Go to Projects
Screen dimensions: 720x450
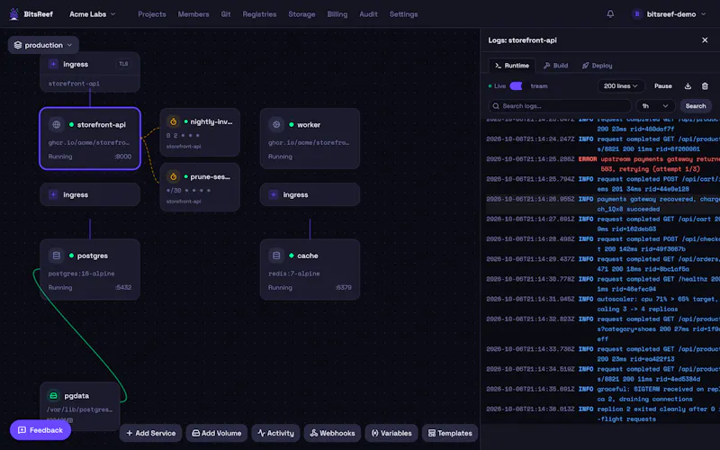tap(152, 14)
